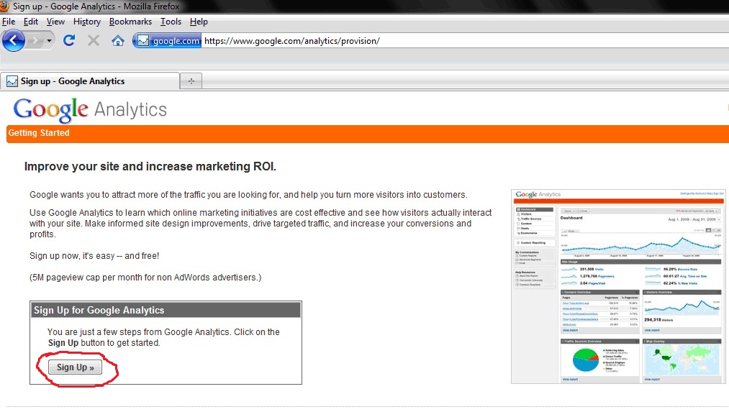This screenshot has height=412, width=729.
Task: Open the History menu
Action: tap(87, 22)
